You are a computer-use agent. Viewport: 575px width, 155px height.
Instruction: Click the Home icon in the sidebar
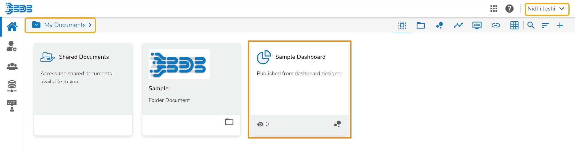coord(12,27)
